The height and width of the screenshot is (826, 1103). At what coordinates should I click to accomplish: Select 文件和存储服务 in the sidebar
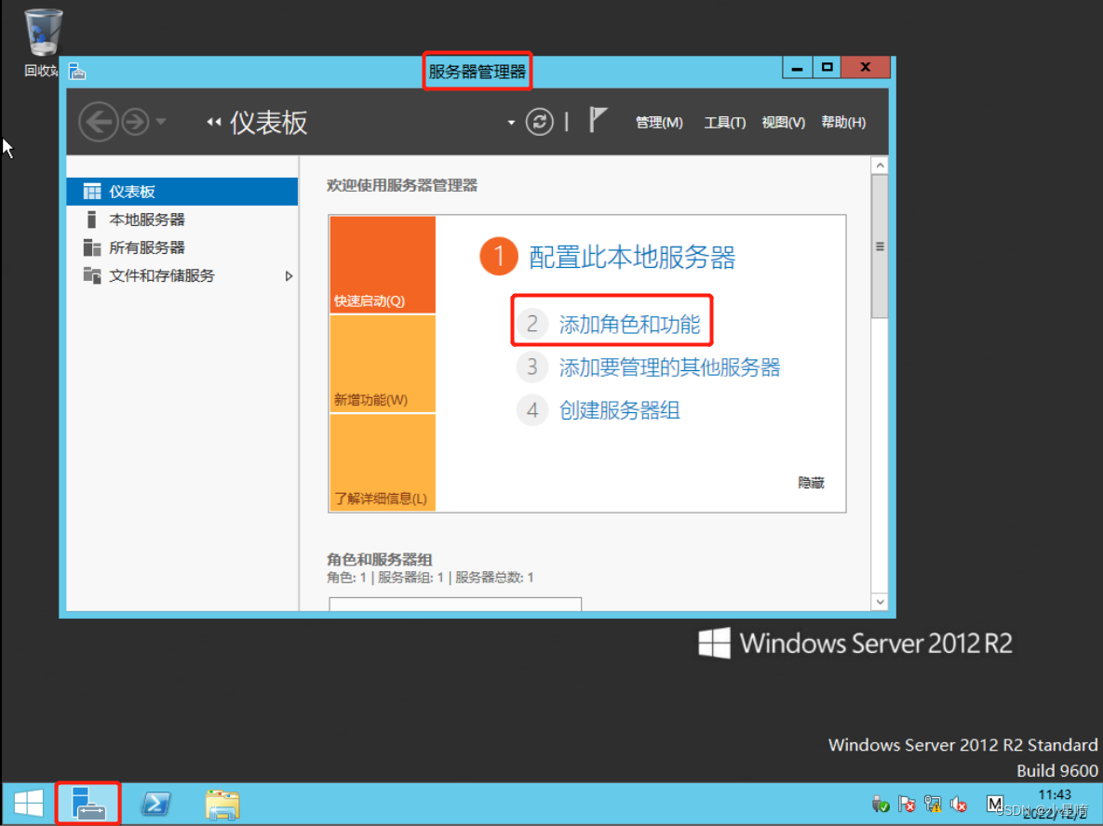click(182, 275)
